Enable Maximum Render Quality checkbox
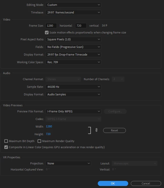This screenshot has height=188, width=164. point(39,141)
